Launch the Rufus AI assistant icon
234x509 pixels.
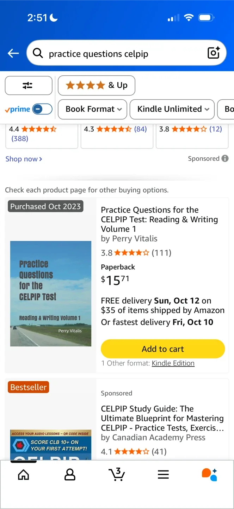point(209,475)
